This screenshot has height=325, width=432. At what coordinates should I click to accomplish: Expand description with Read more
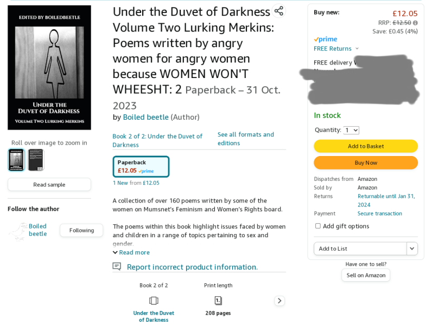pyautogui.click(x=131, y=252)
